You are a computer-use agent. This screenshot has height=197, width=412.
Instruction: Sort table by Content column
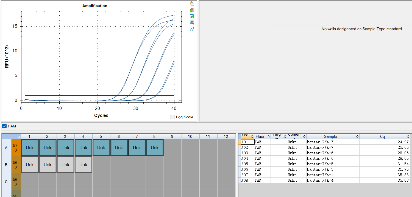297,136
